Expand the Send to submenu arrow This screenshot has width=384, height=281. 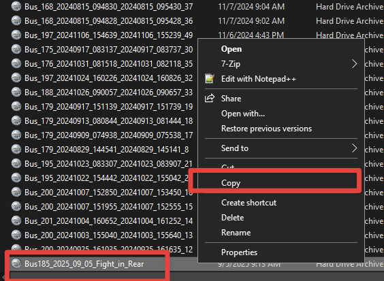[x=354, y=148]
